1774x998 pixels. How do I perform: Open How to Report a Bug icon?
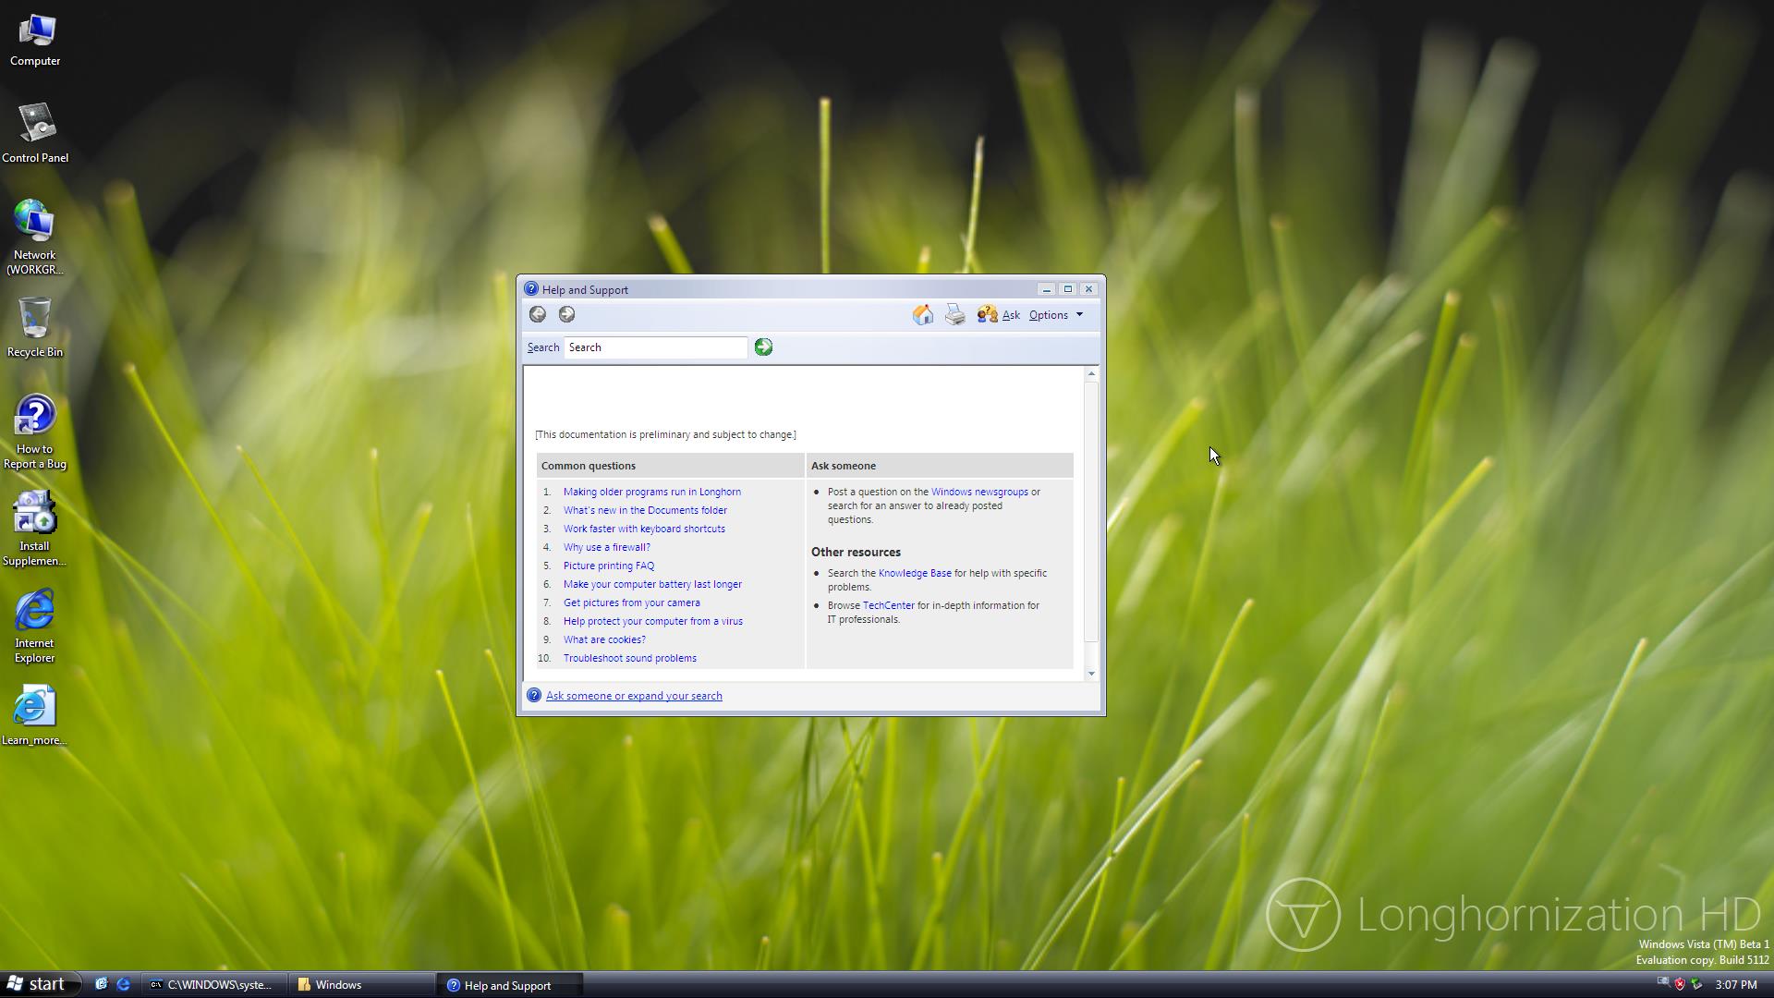35,417
